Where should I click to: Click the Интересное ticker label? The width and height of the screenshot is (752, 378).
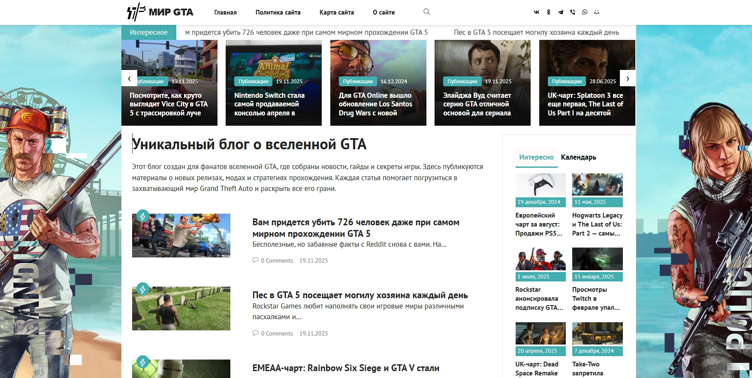149,32
